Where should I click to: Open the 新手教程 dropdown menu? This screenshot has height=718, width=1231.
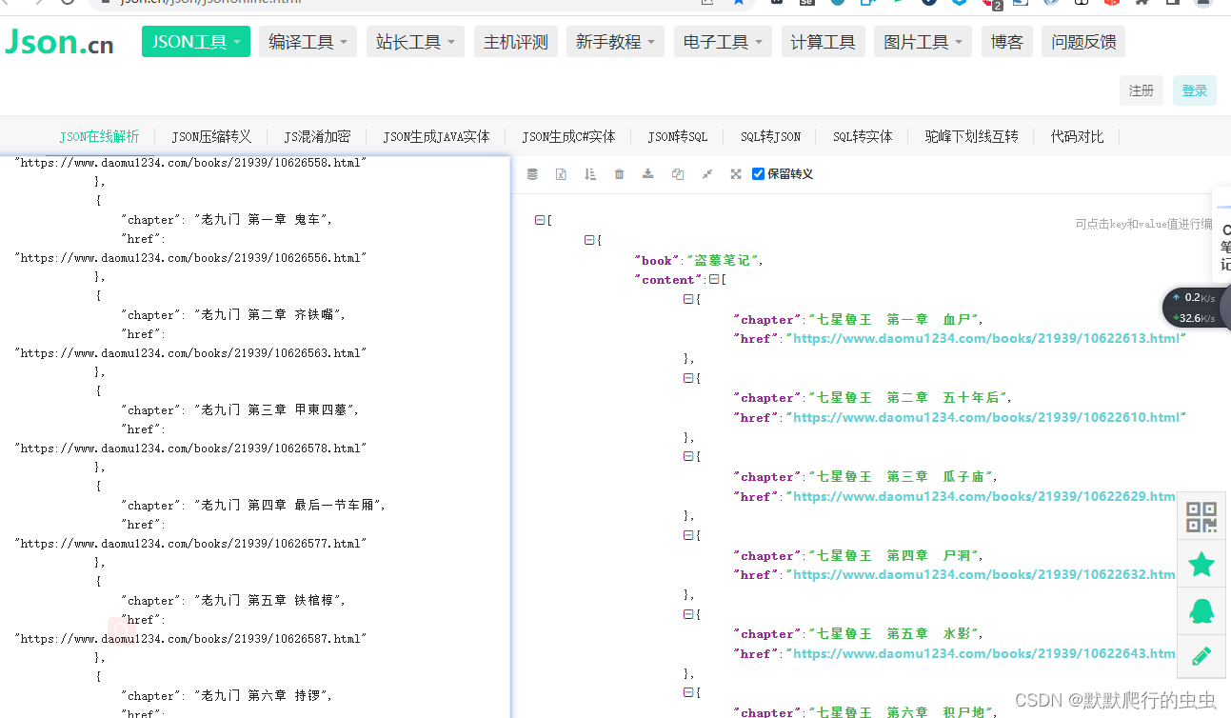click(x=616, y=42)
